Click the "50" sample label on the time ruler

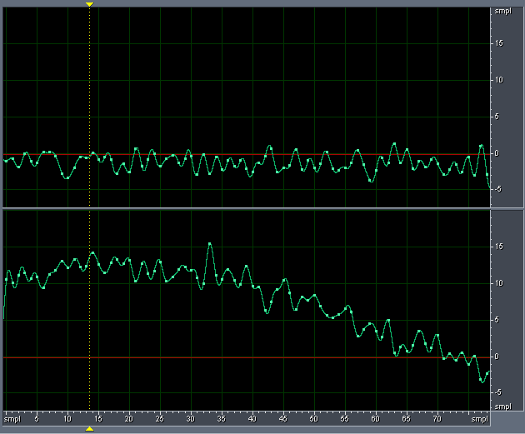pos(313,419)
